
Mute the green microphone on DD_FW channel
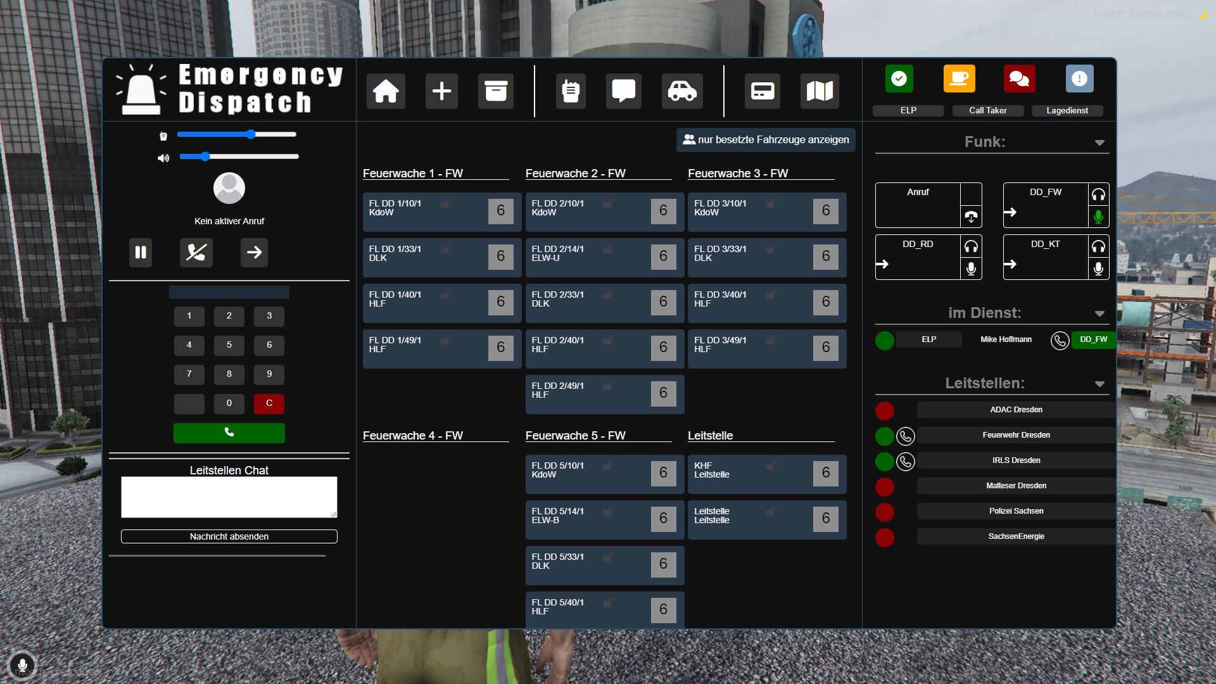tap(1098, 217)
